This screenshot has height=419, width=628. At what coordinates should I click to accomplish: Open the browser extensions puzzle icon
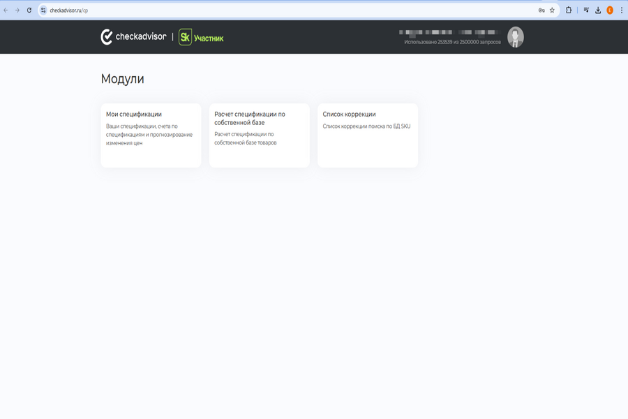[x=569, y=10]
